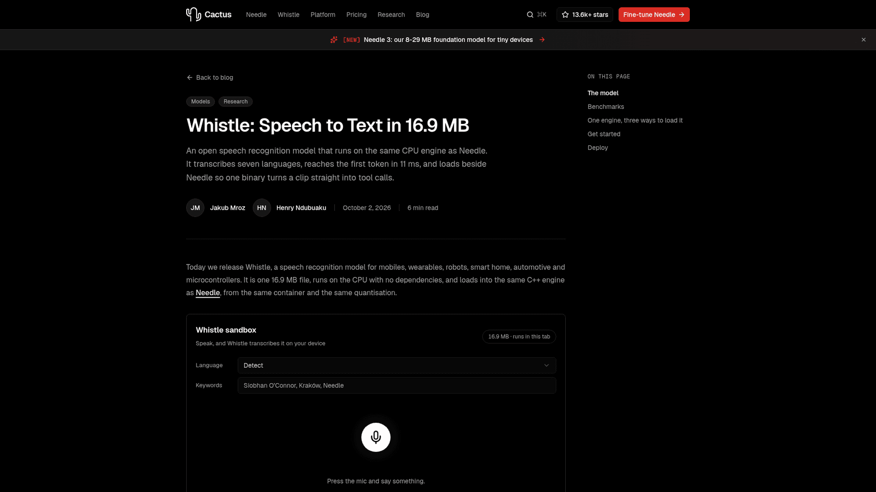This screenshot has width=876, height=492.
Task: Jump to The model section
Action: (x=603, y=93)
